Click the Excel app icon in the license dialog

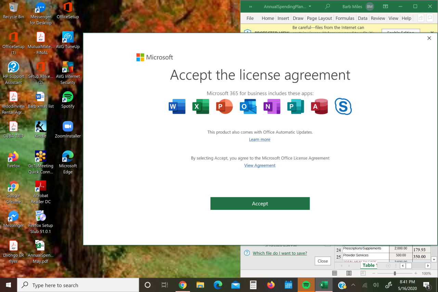coord(201,106)
